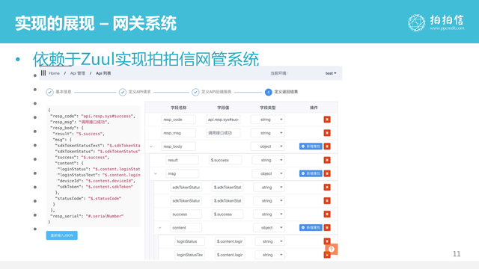Click the checkmark icon for 定义API请求 step
This screenshot has height=269, width=479.
[123, 92]
